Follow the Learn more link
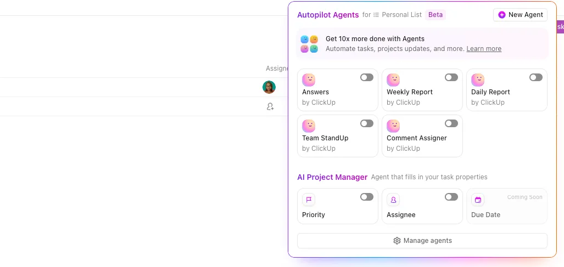The image size is (564, 267). click(x=484, y=48)
